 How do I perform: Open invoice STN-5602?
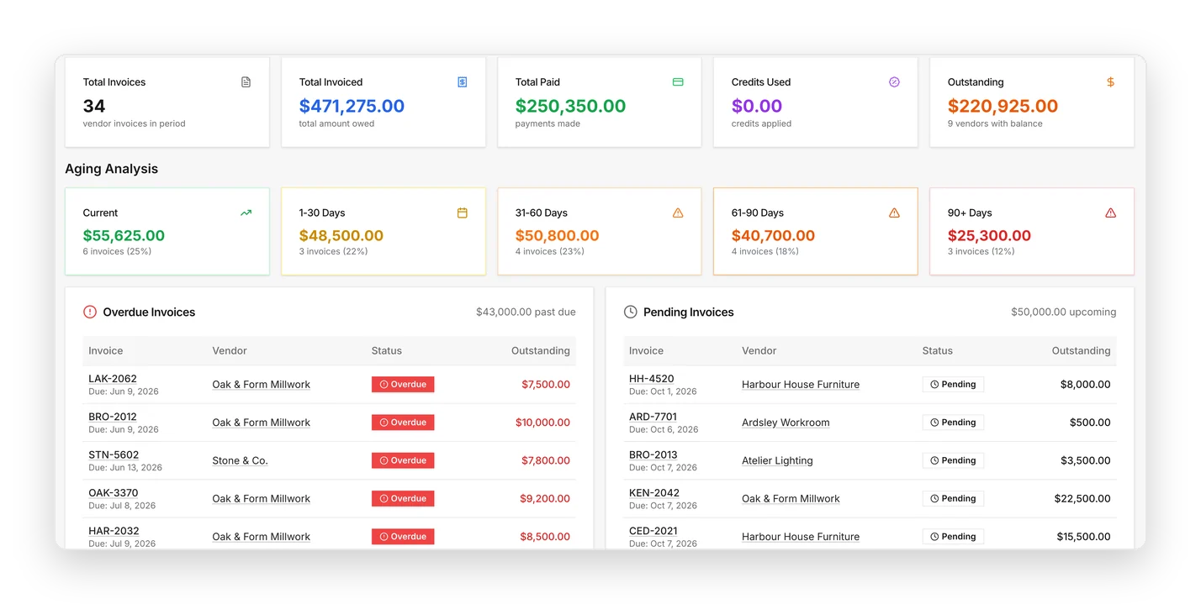(114, 454)
